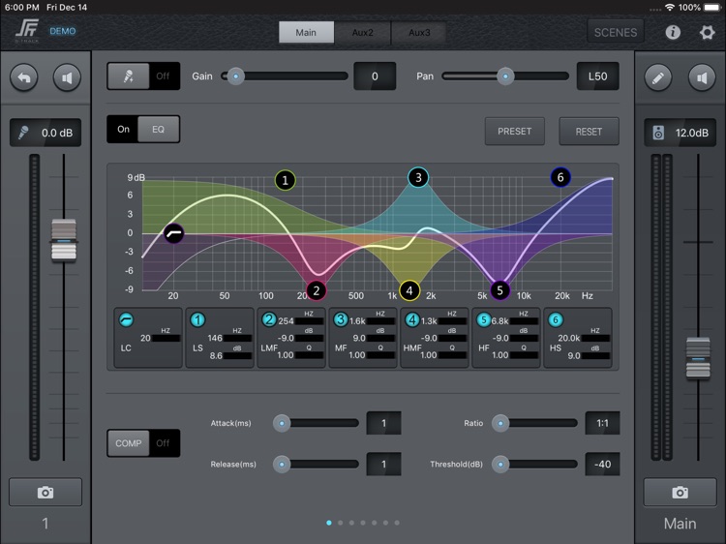This screenshot has height=544, width=726.
Task: Tap the battery indicator in status bar
Action: coord(712,8)
